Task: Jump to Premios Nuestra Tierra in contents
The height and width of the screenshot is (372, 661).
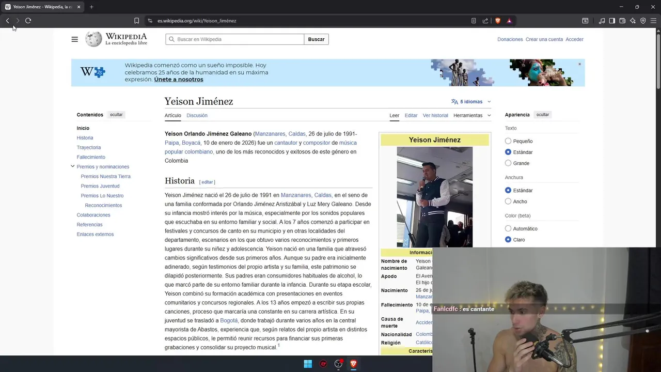Action: coord(105,176)
